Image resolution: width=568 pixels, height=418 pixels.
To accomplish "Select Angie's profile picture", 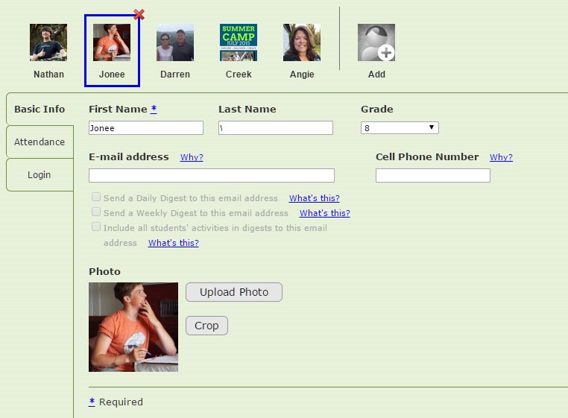I will coord(302,42).
